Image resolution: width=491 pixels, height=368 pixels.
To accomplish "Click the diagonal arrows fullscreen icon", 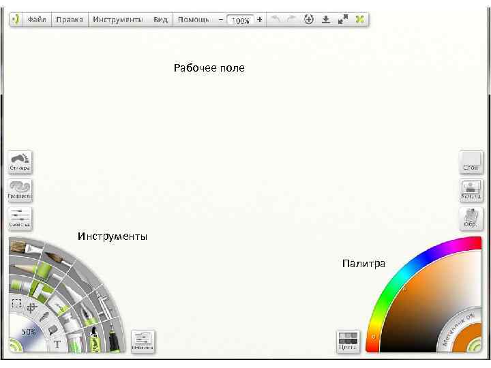I will 343,19.
